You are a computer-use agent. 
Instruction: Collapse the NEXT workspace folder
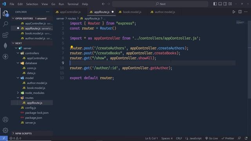[x=13, y=43]
